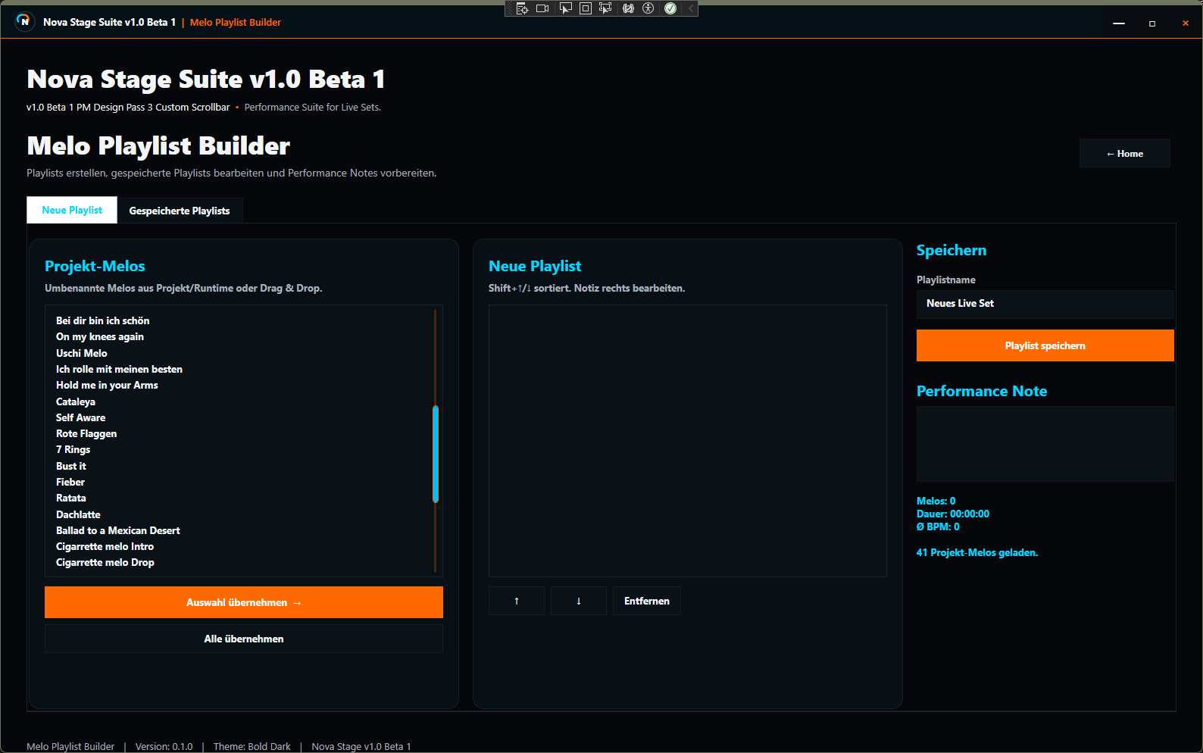This screenshot has width=1203, height=753.
Task: Click 'Melo Playlist Builder' in status bar
Action: click(70, 746)
